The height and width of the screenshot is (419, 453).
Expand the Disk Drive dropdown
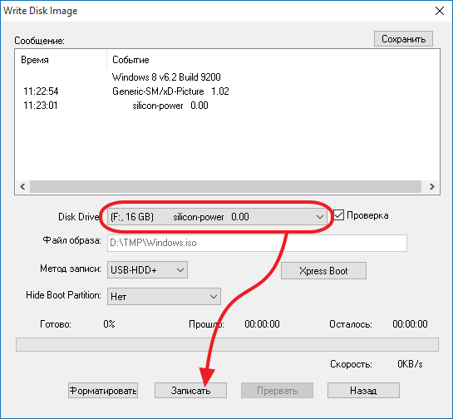click(217, 217)
